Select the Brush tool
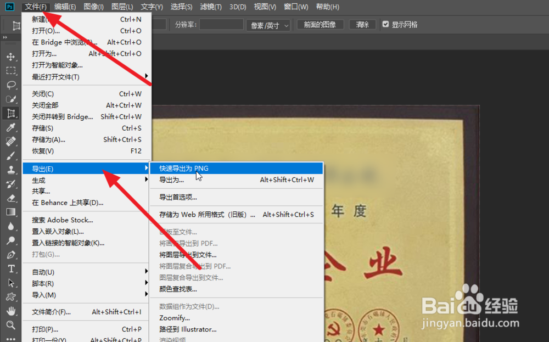Viewport: 549px width, 342px height. click(11, 156)
